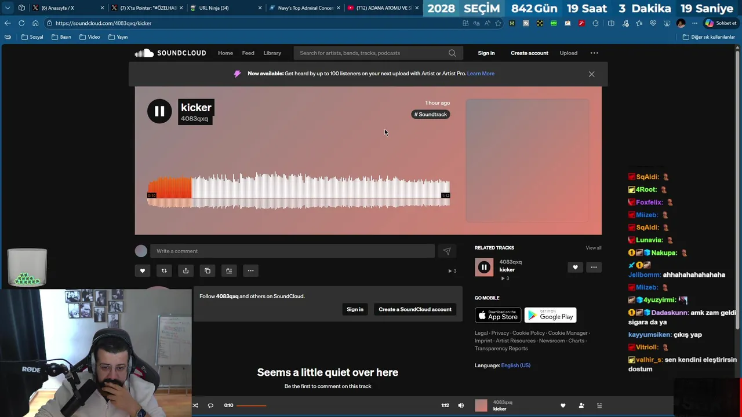The image size is (742, 417).
Task: Open the header three-dot settings menu
Action: pos(594,53)
